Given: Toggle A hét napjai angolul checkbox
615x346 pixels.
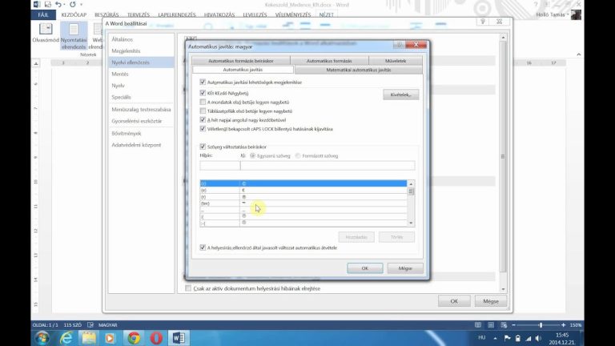Looking at the screenshot, I should 203,119.
